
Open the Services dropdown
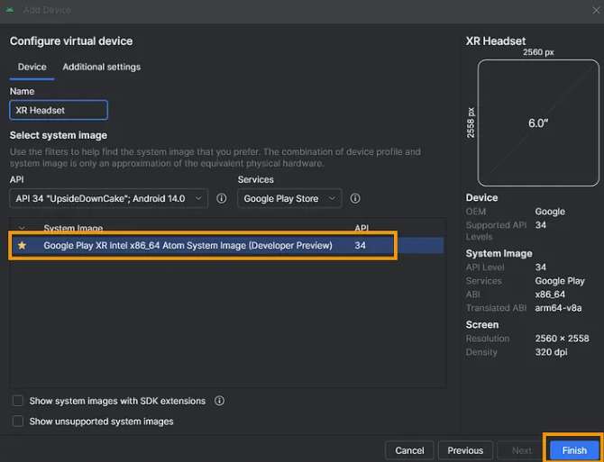(289, 198)
